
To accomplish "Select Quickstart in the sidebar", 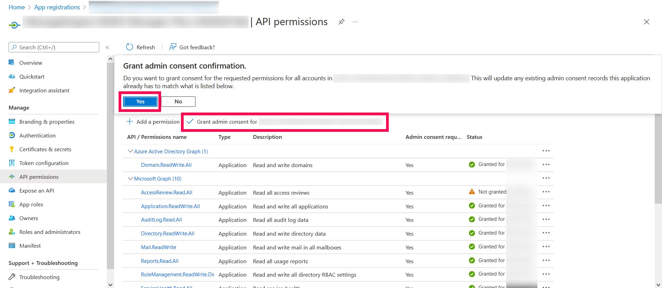I will (x=32, y=76).
